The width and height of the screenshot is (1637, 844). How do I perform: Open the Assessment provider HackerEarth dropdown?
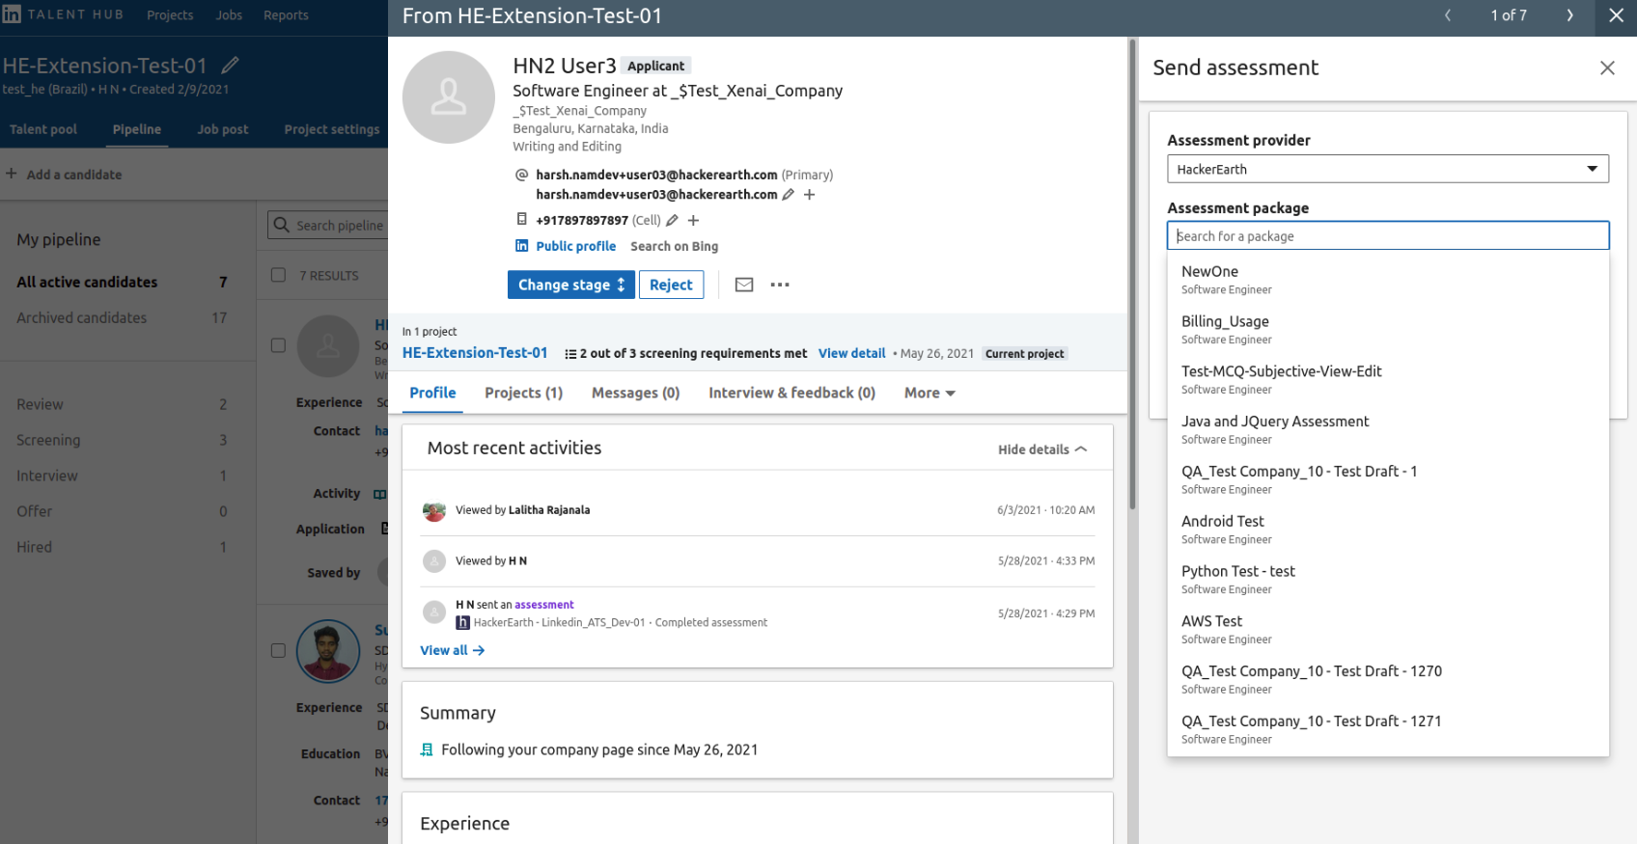[x=1388, y=169]
